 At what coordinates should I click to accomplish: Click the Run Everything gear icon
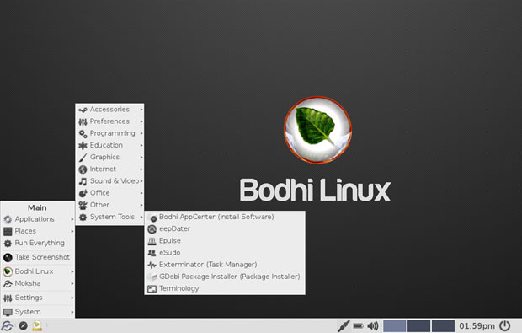point(8,244)
